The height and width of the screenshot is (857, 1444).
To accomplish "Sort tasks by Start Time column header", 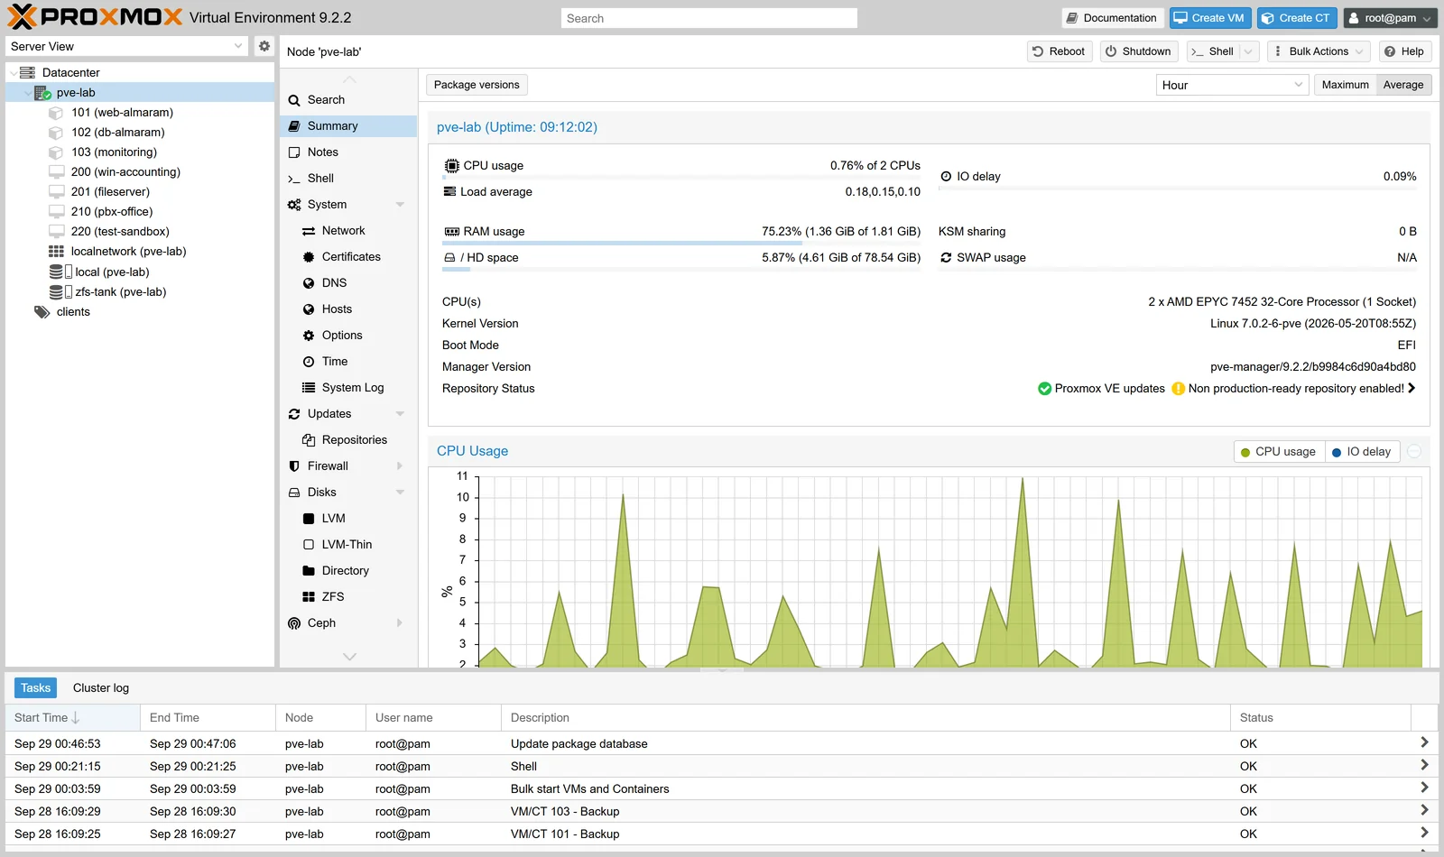I will (x=72, y=718).
